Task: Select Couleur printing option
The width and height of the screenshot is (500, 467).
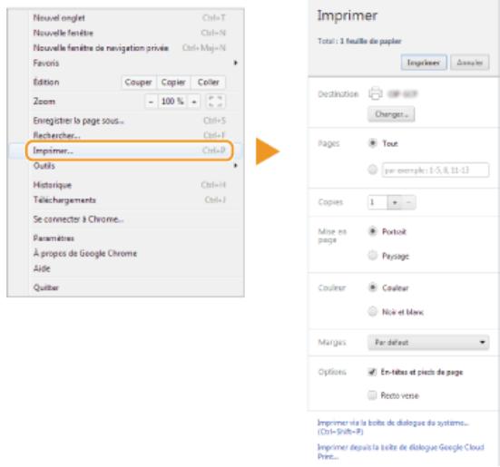Action: (372, 287)
